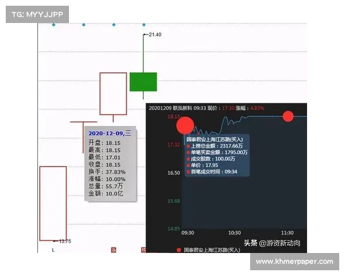Click the small red dot near 11:30
The height and width of the screenshot is (276, 345).
(288, 116)
